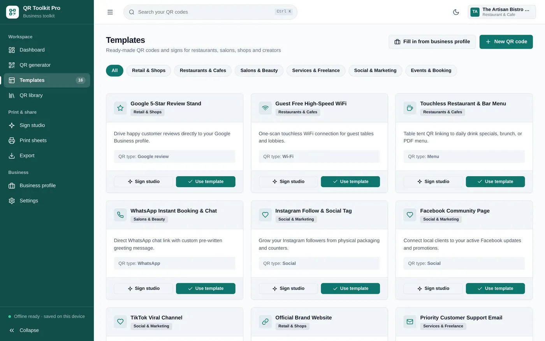The height and width of the screenshot is (341, 545).
Task: Filter templates by Salons & Beauty
Action: point(259,71)
